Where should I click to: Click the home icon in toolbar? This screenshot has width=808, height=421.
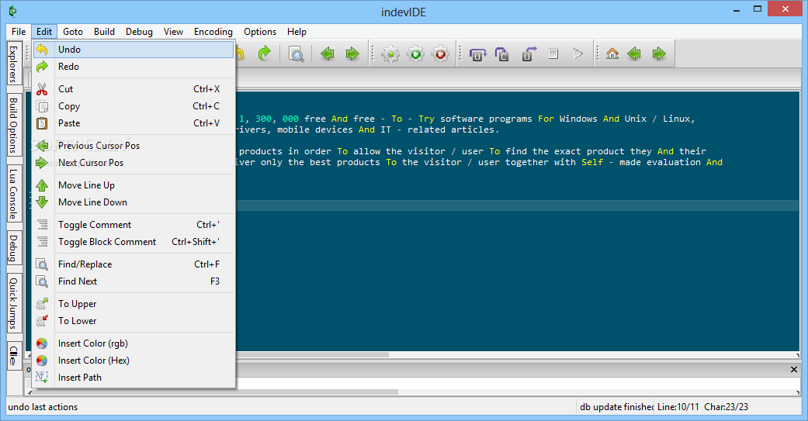click(x=612, y=53)
